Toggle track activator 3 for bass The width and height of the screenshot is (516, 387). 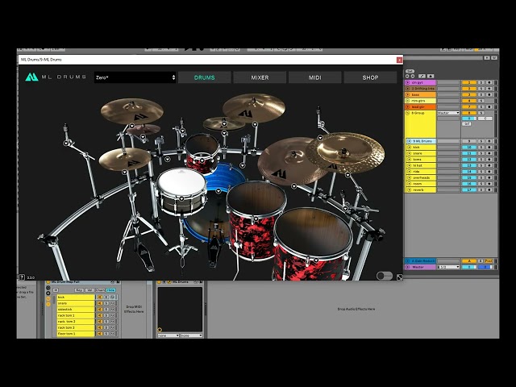coord(469,95)
